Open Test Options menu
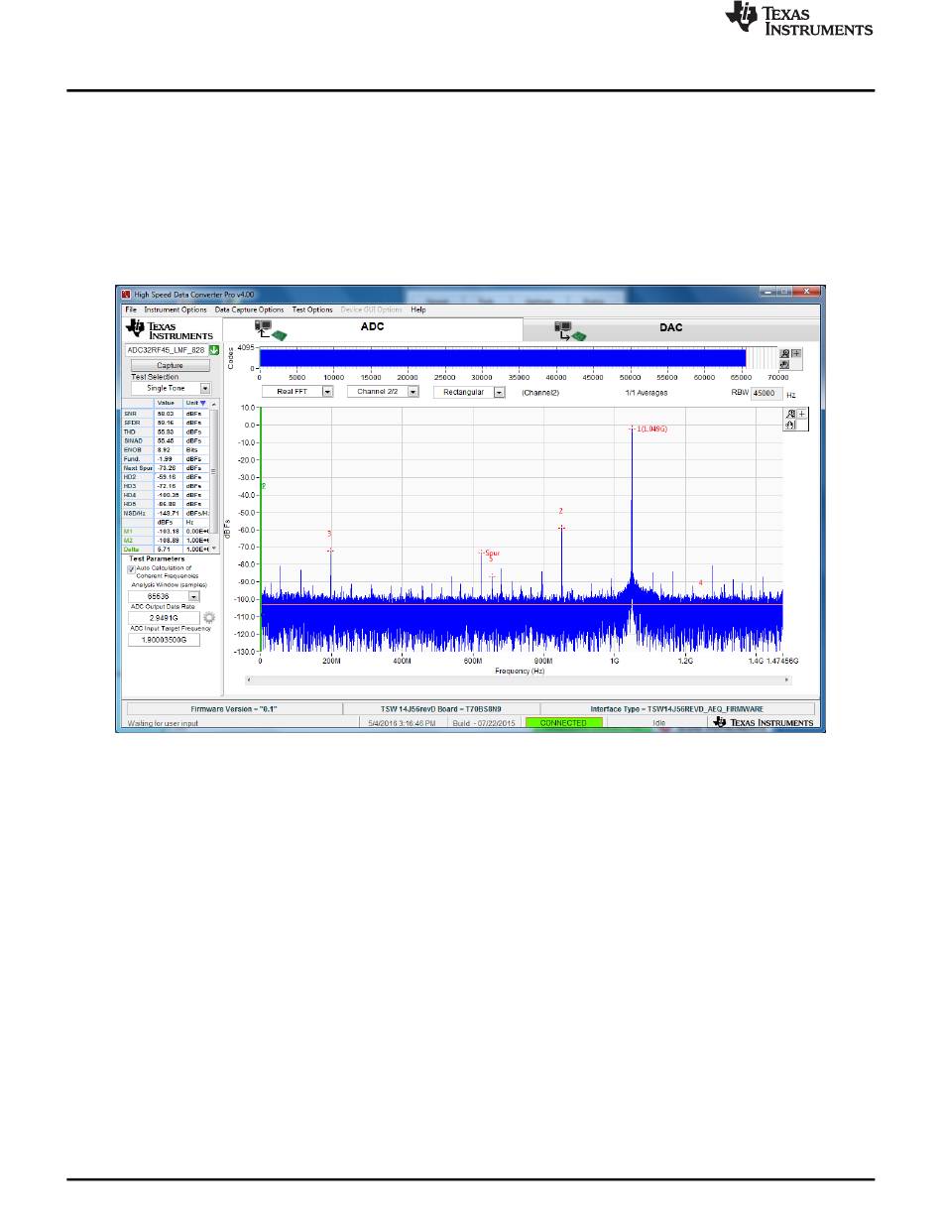 tap(312, 309)
